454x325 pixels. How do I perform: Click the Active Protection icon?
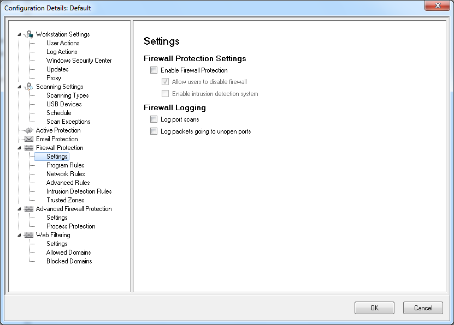[29, 130]
